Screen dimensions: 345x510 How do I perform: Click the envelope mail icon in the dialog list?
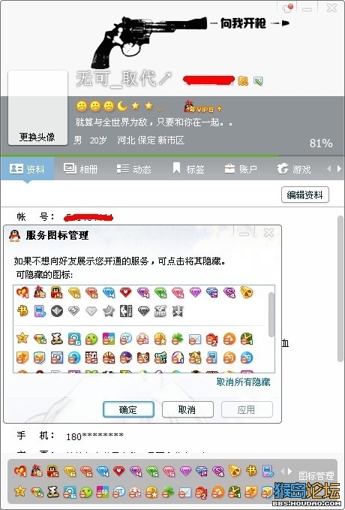tap(194, 339)
